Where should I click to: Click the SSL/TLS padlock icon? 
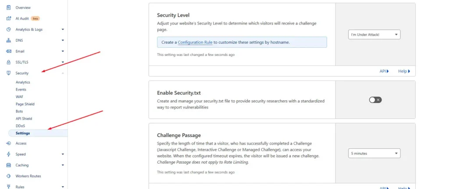coord(9,62)
